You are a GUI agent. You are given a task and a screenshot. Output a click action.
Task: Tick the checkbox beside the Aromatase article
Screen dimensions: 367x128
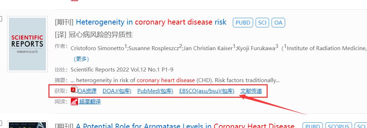pyautogui.click(x=1, y=123)
